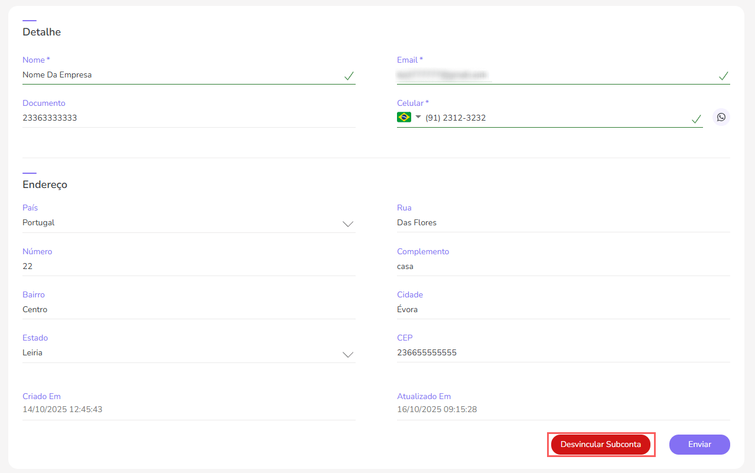Edit the Número field

[x=188, y=266]
